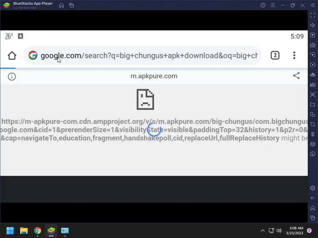The height and width of the screenshot is (238, 318).
Task: Click the recent apps icon in side toolbar
Action: click(313, 218)
